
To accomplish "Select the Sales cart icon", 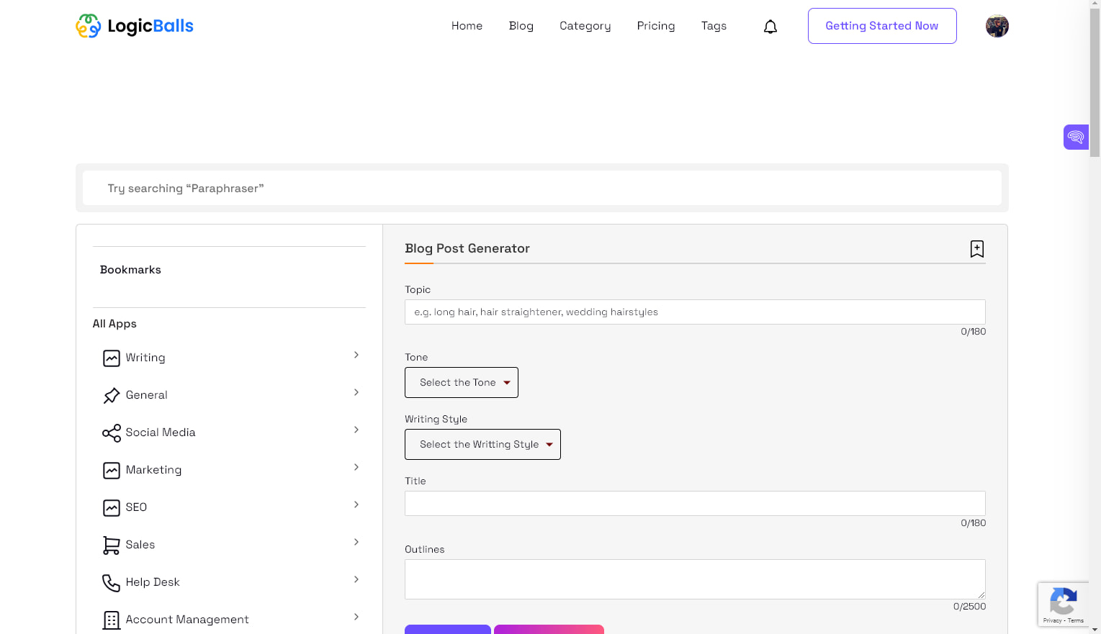I will tap(111, 544).
